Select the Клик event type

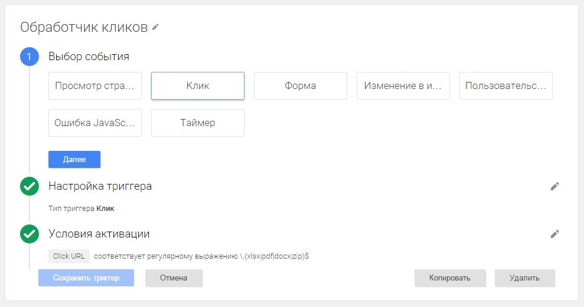pos(198,86)
